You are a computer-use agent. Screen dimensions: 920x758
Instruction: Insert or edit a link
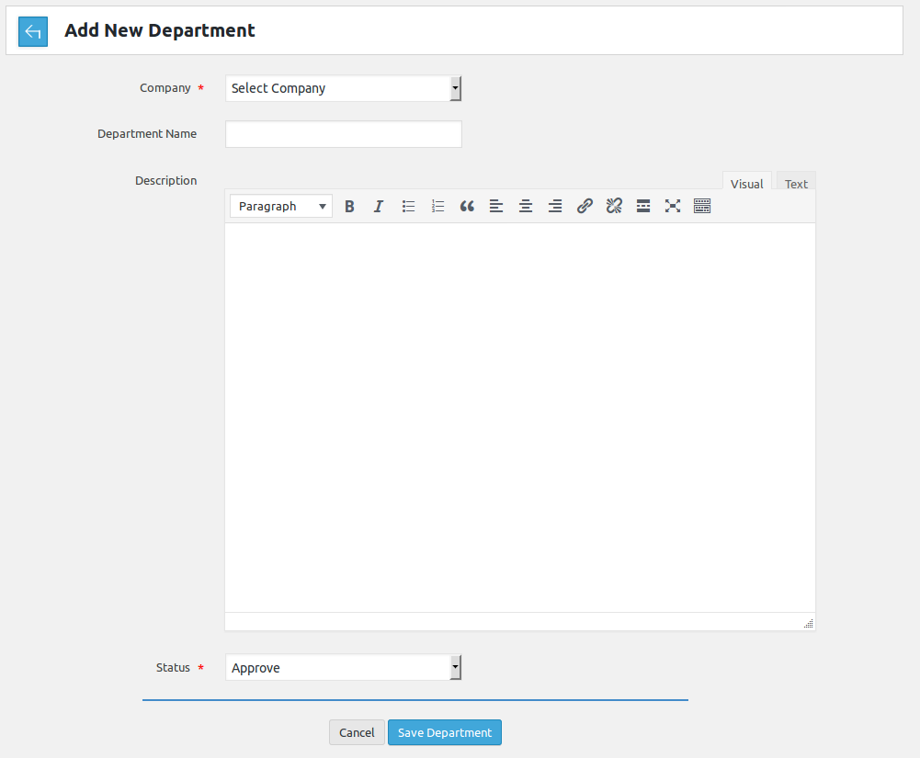pyautogui.click(x=585, y=206)
